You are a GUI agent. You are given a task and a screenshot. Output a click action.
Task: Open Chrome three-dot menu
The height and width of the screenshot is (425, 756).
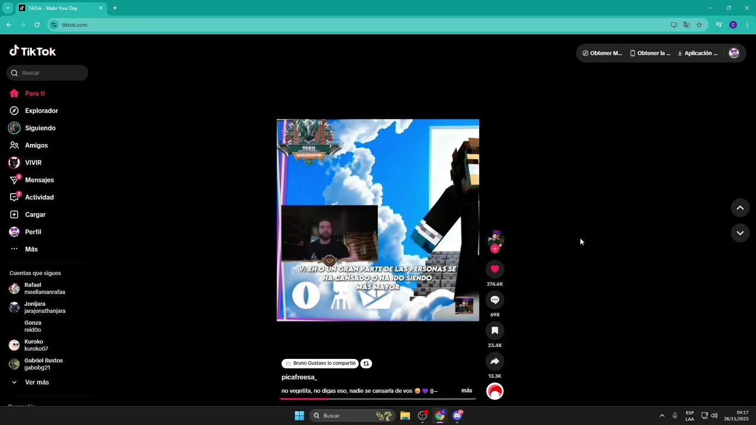pyautogui.click(x=747, y=25)
